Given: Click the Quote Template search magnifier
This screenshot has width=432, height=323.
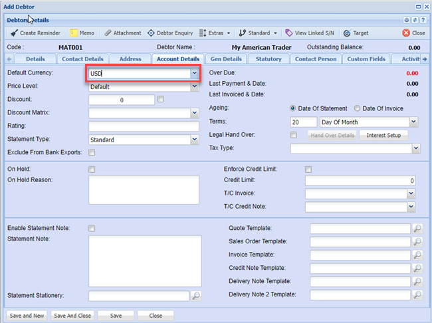Looking at the screenshot, I should 417,228.
